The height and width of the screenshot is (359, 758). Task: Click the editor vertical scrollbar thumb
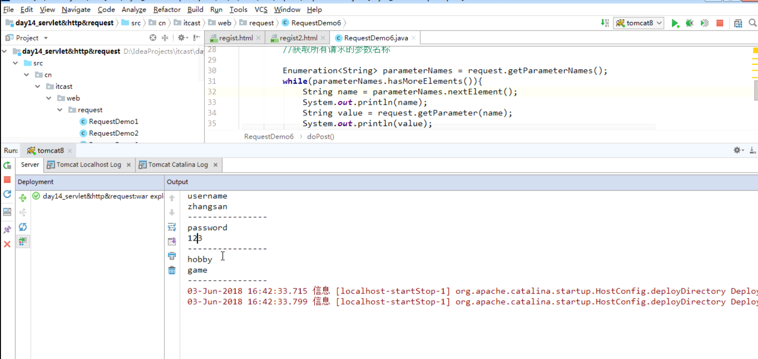click(755, 90)
